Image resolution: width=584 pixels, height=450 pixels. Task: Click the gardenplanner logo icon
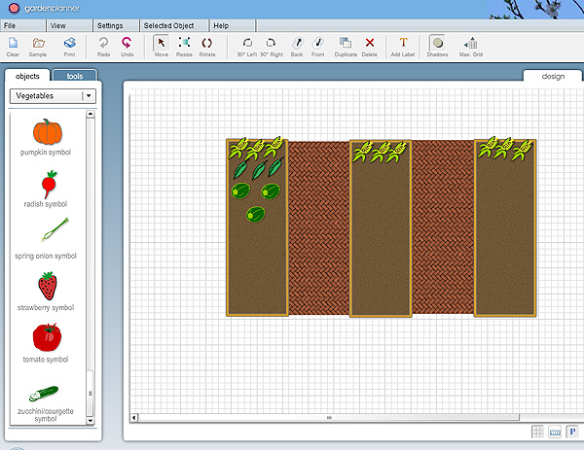(x=15, y=8)
